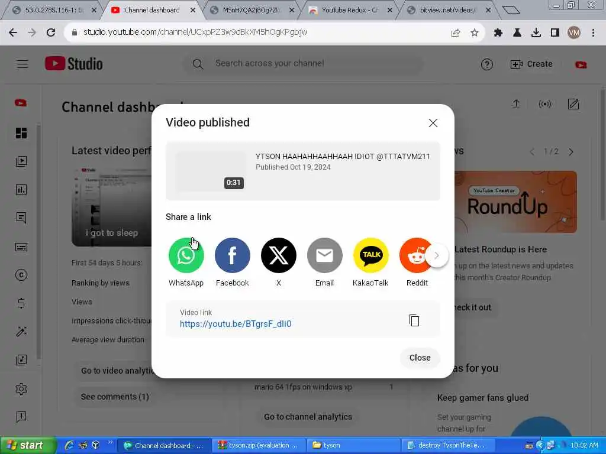Share this page icon in address bar
Screen dimensions: 606x454
[456, 33]
